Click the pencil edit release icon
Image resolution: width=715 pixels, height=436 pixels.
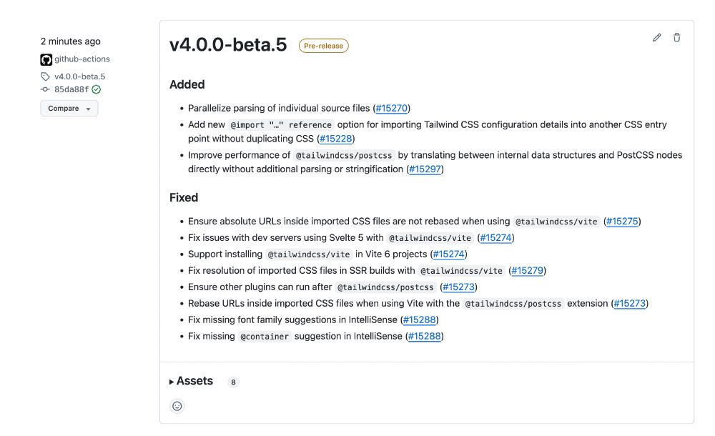[656, 37]
